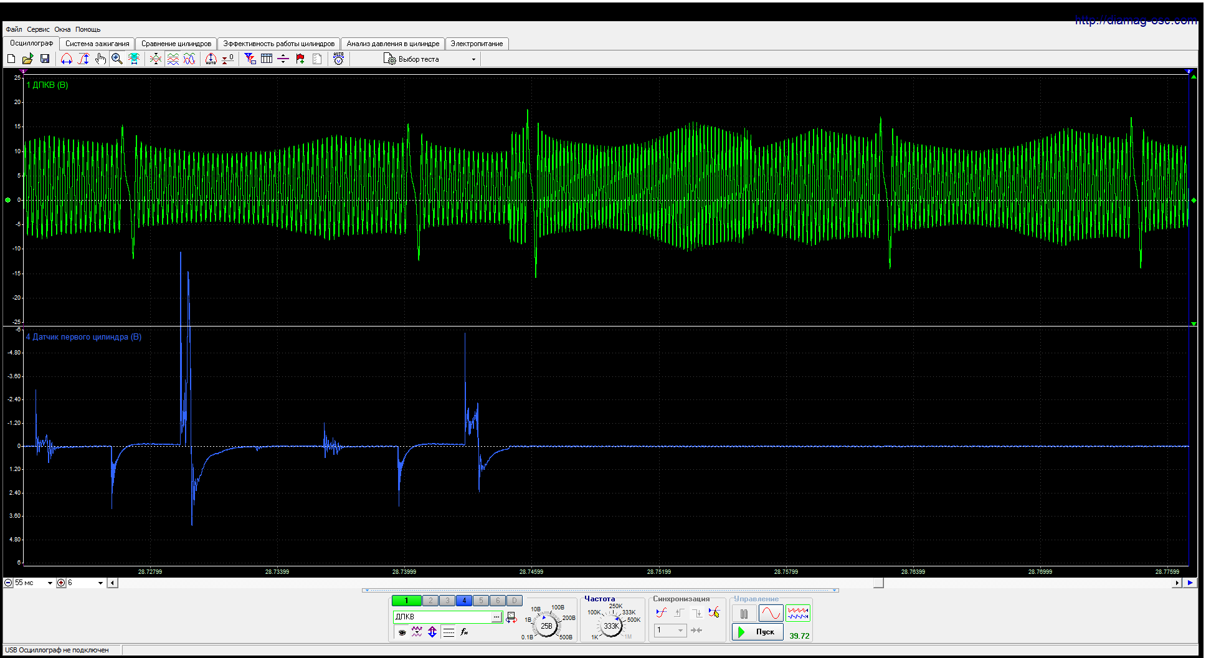Click the divider line ruler icon
The width and height of the screenshot is (1206, 658).
[283, 59]
